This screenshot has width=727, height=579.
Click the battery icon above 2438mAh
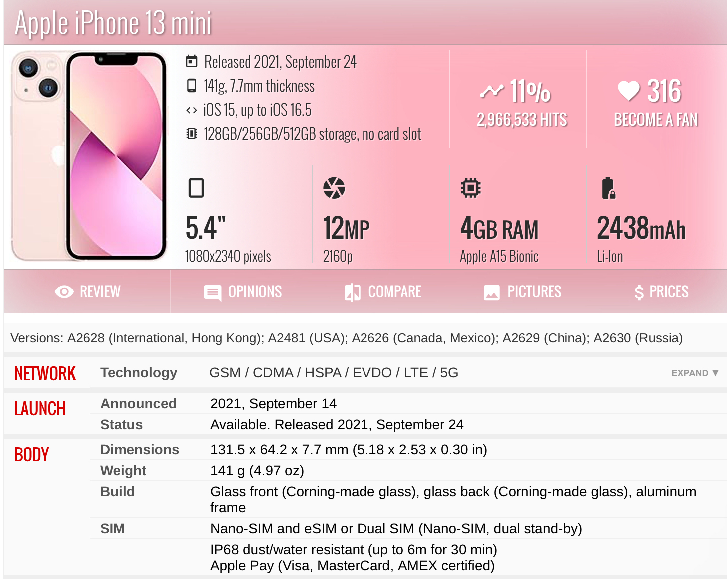(608, 188)
